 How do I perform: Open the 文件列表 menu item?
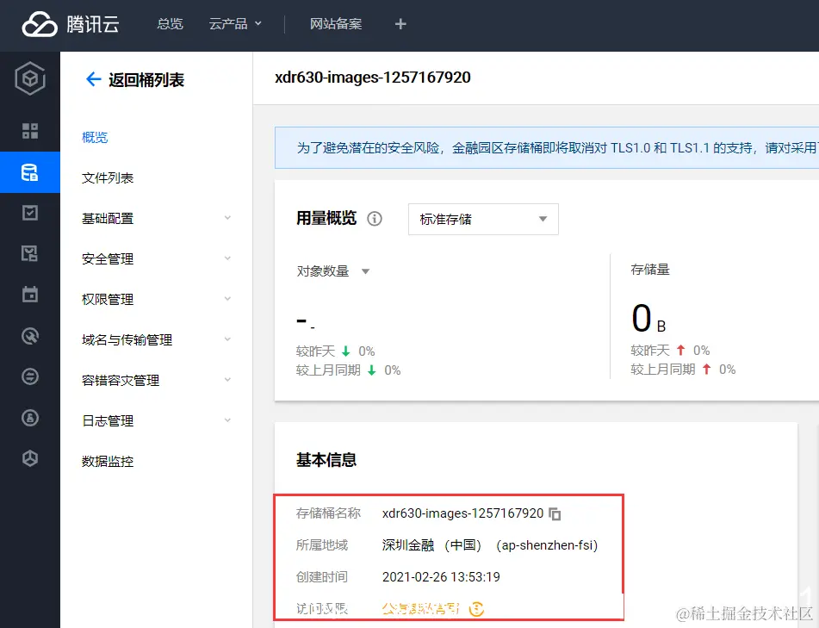(x=108, y=178)
